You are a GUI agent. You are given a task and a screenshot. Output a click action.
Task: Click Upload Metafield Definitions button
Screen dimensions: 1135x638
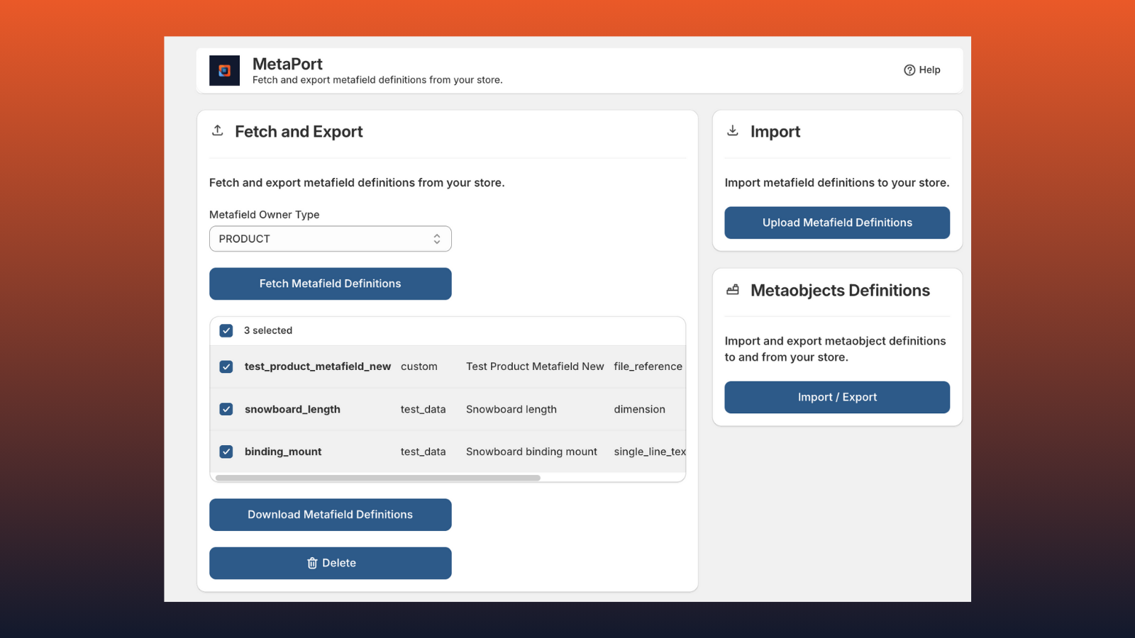pos(837,223)
